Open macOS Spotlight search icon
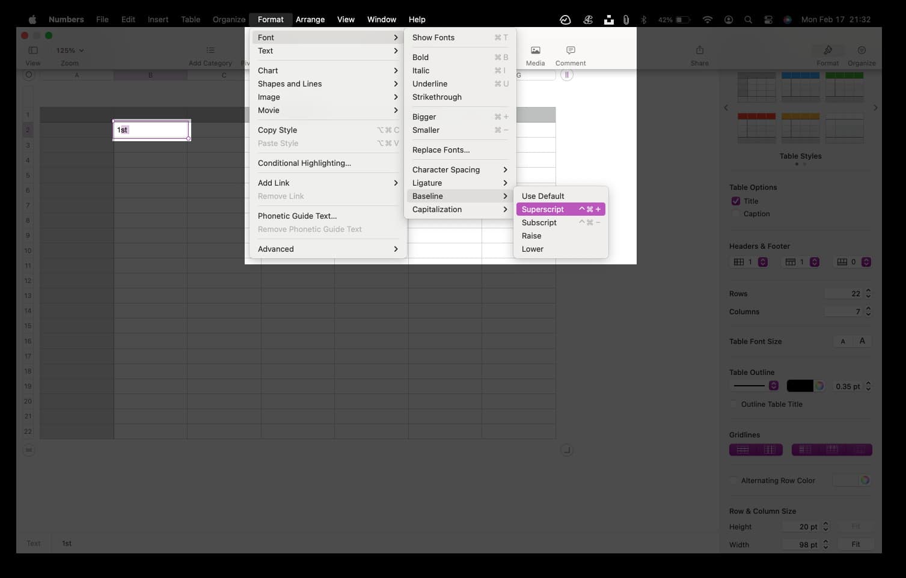 click(x=748, y=20)
